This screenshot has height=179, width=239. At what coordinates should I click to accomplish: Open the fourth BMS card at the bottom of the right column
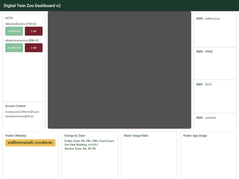pyautogui.click(x=215, y=121)
